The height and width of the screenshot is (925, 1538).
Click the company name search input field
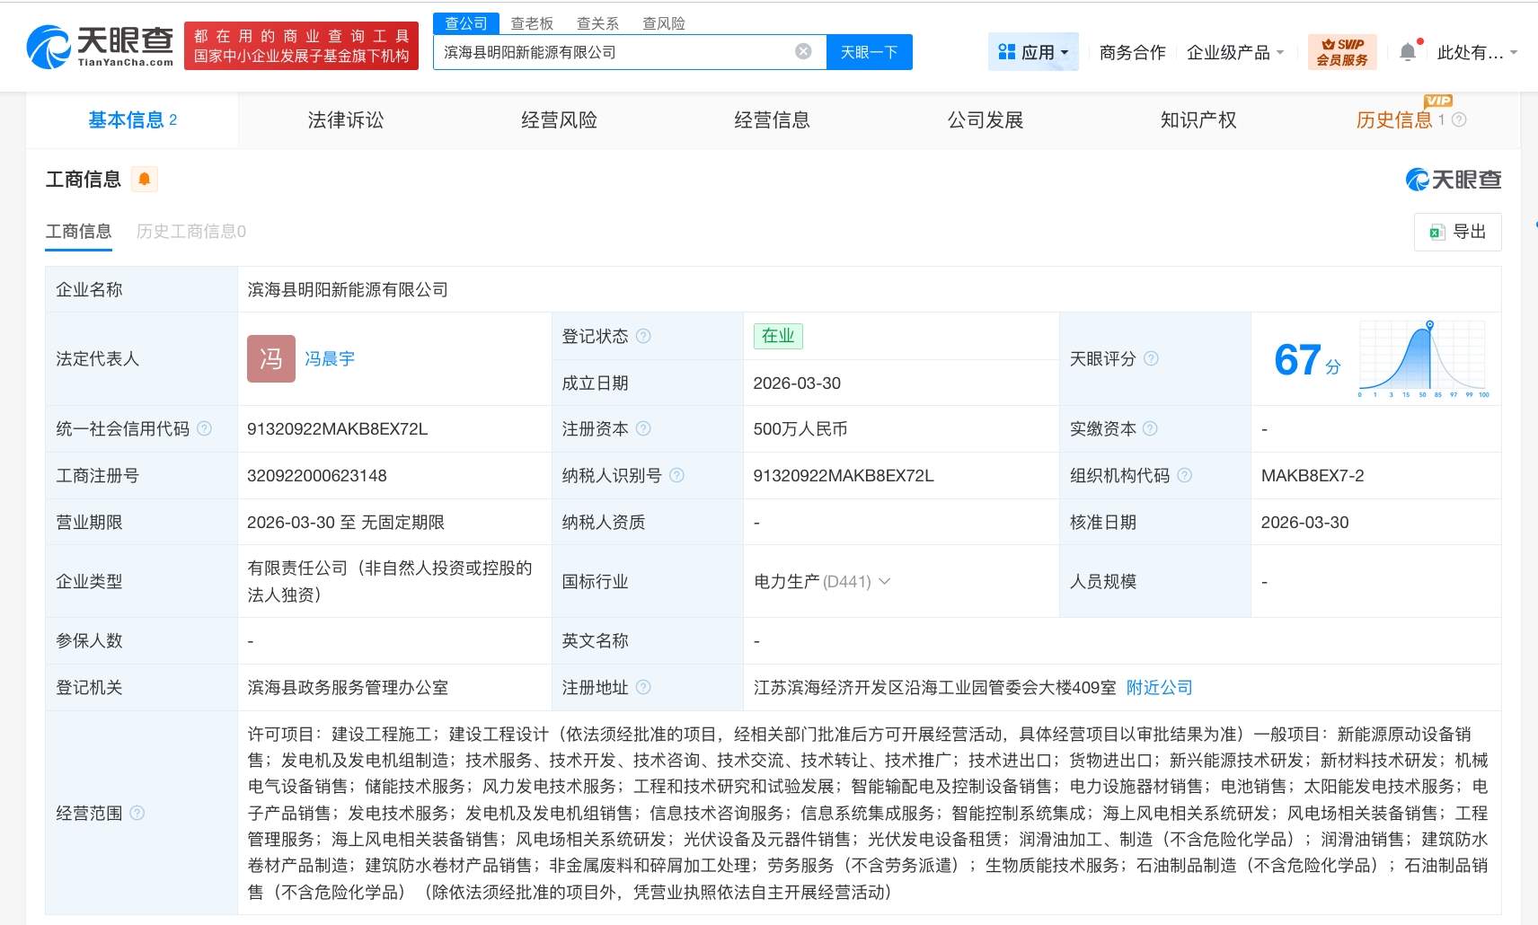(620, 51)
